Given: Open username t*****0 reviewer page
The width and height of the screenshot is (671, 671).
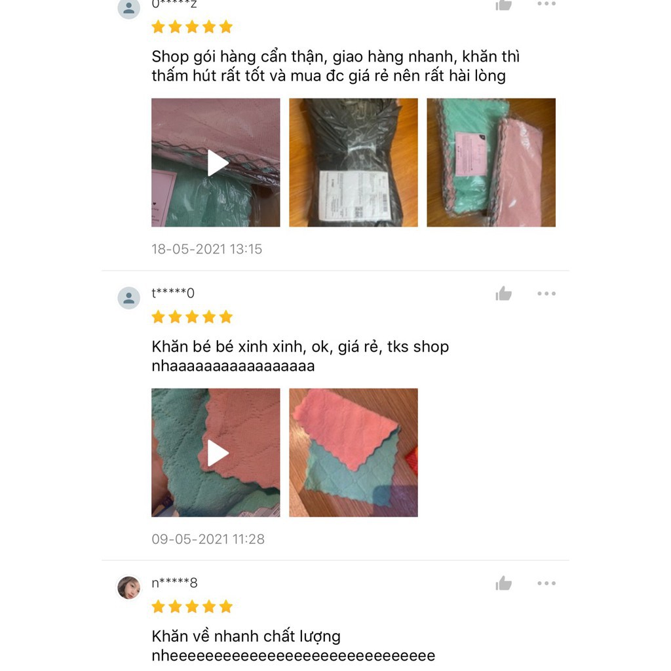Looking at the screenshot, I should [173, 293].
